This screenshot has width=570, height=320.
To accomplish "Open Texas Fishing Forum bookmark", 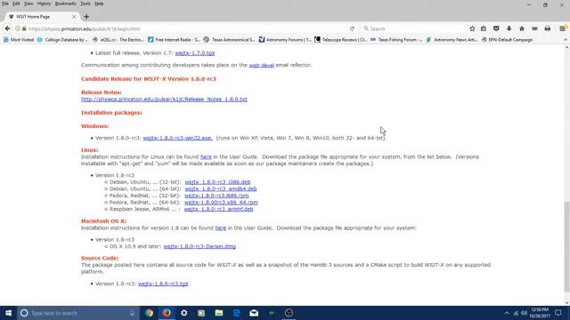I will [396, 40].
